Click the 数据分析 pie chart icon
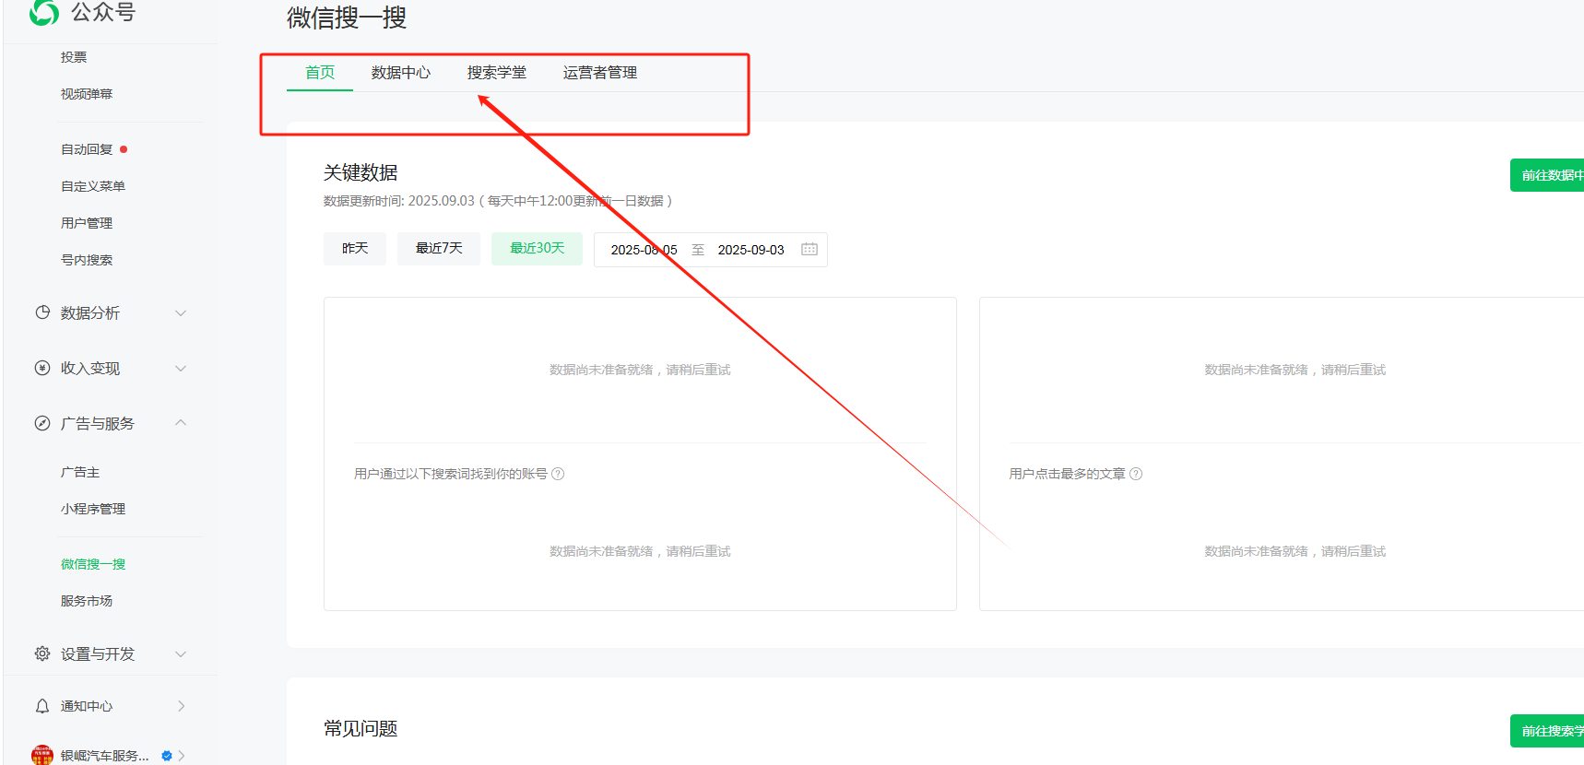This screenshot has height=765, width=1584. click(42, 312)
